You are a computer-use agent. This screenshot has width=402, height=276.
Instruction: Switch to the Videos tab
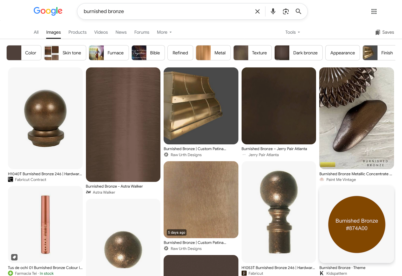point(101,32)
